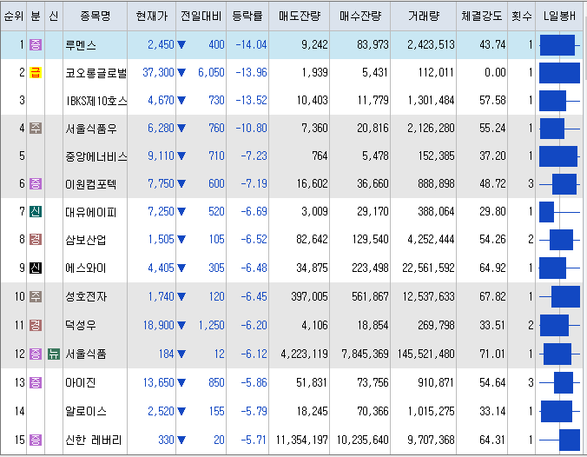Click volume 145,521,480
Viewport: 587px width, 457px height.
(426, 354)
